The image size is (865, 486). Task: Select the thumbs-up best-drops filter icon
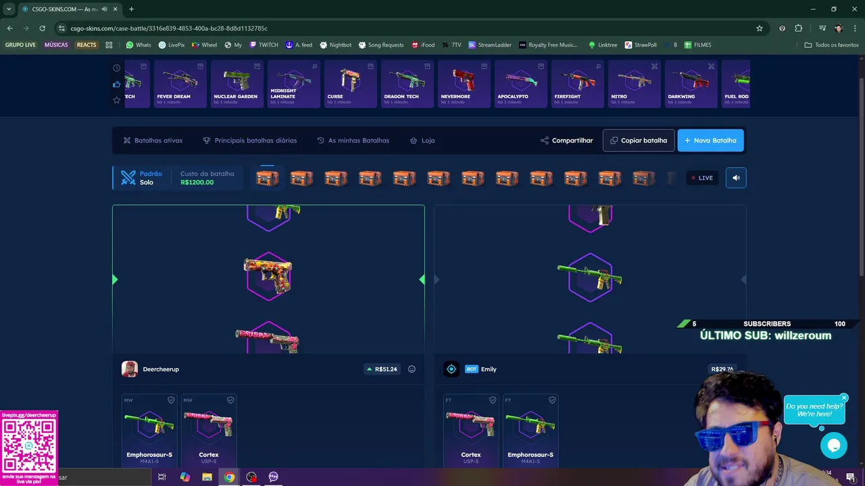coord(116,84)
